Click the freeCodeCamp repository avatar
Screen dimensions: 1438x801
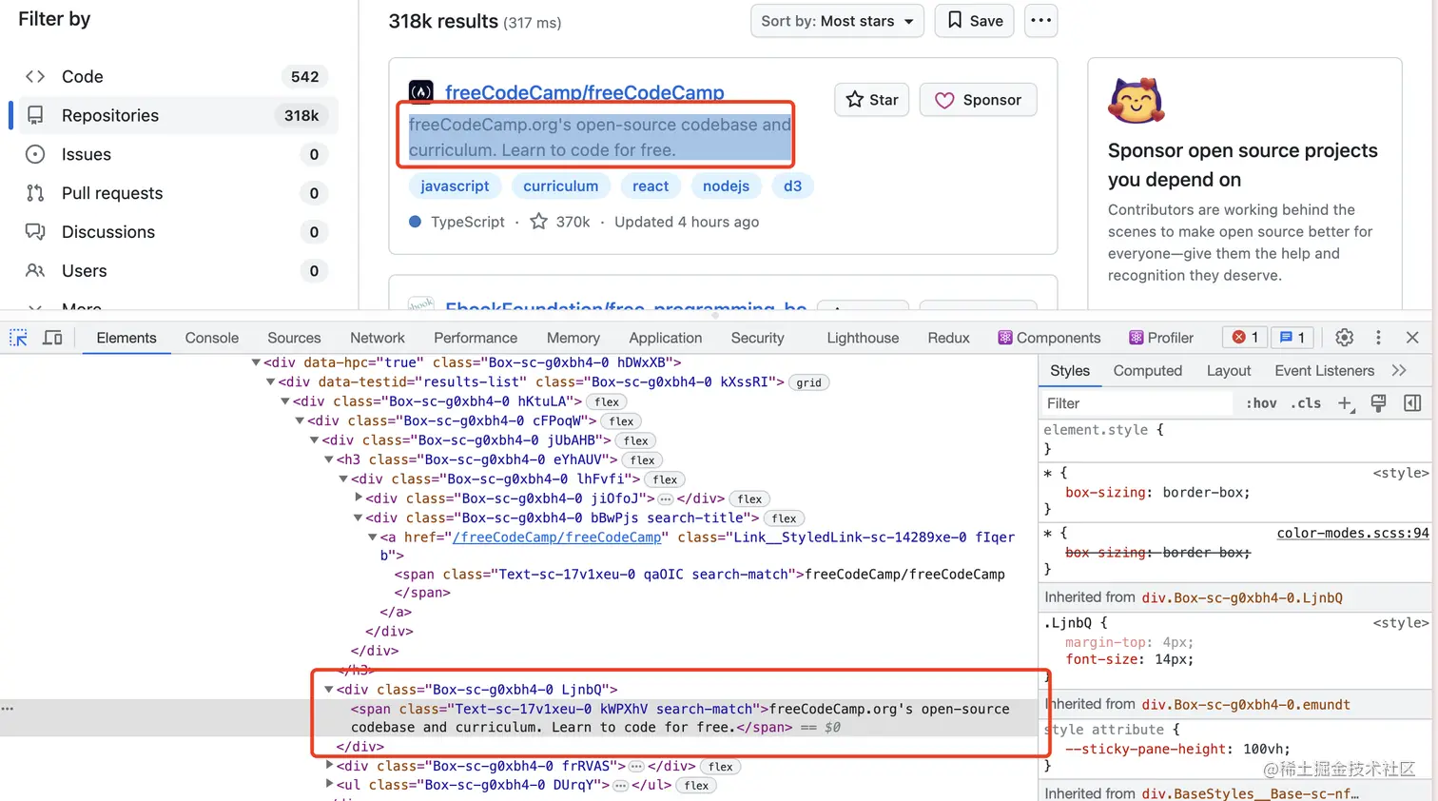[421, 91]
